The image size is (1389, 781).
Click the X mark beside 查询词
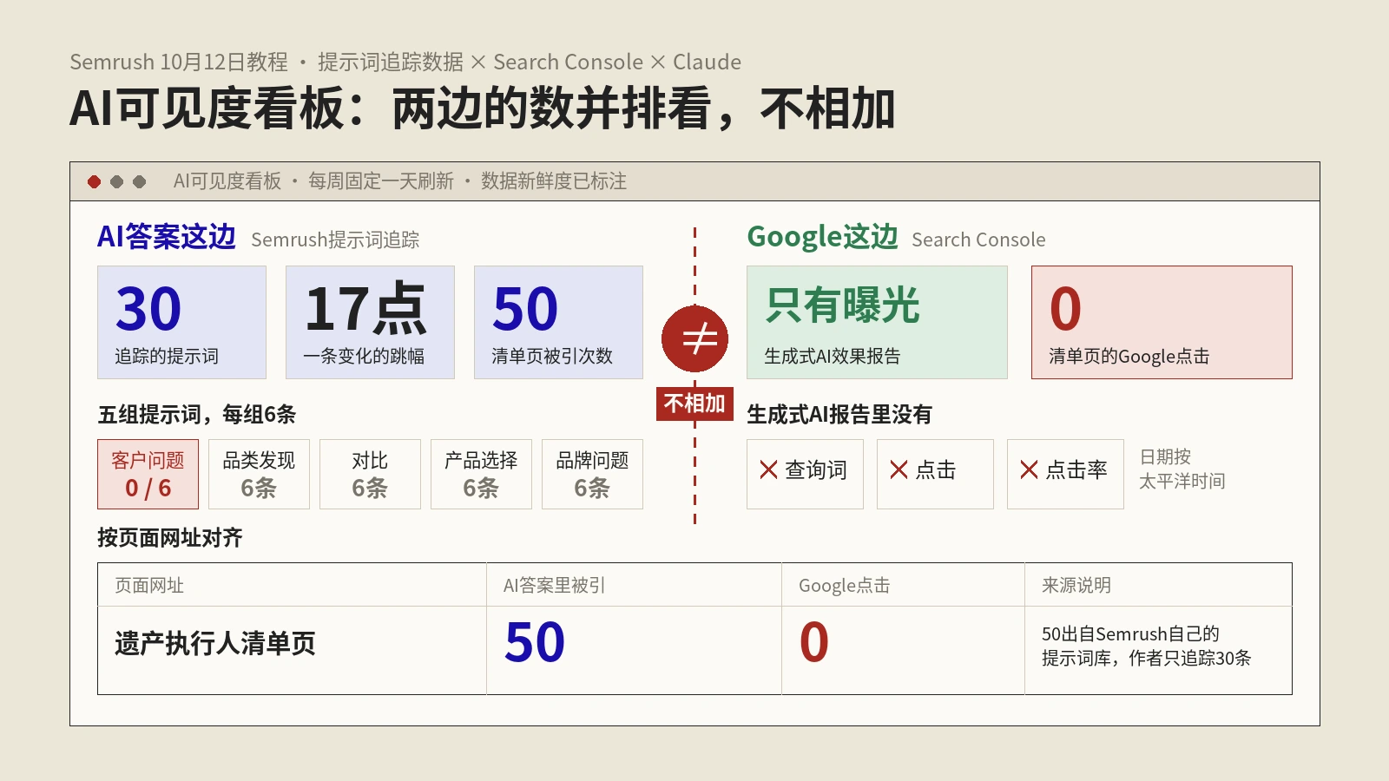coord(768,469)
